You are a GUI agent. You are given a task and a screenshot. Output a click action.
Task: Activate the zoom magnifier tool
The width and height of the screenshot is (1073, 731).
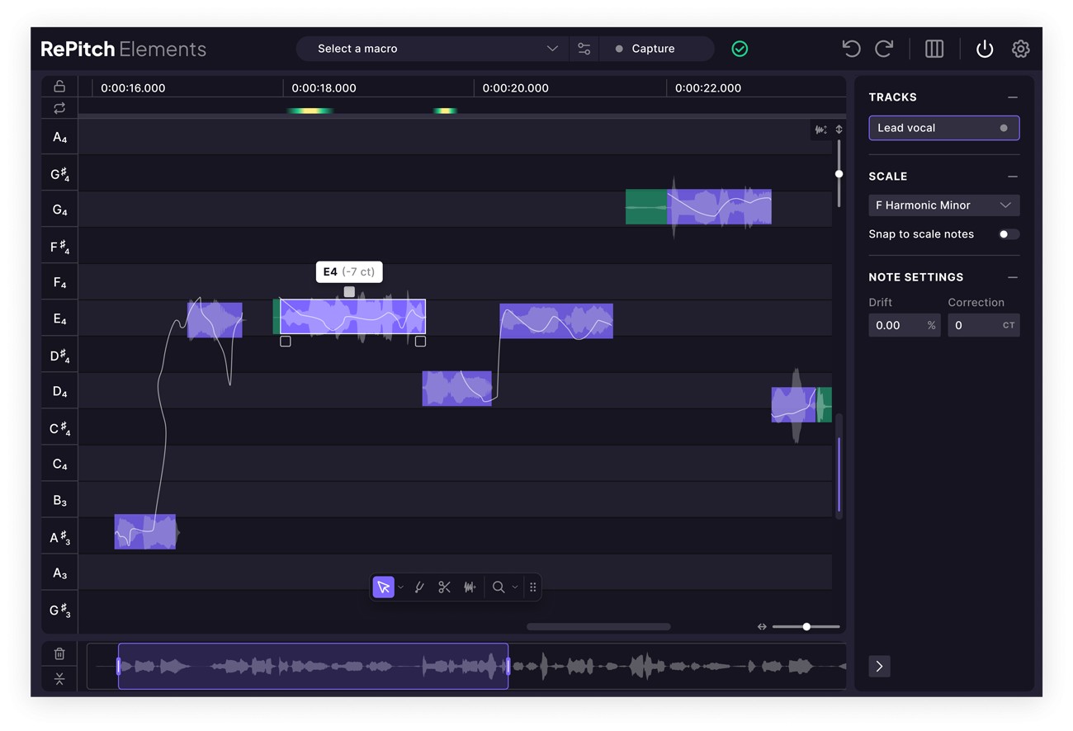tap(498, 587)
